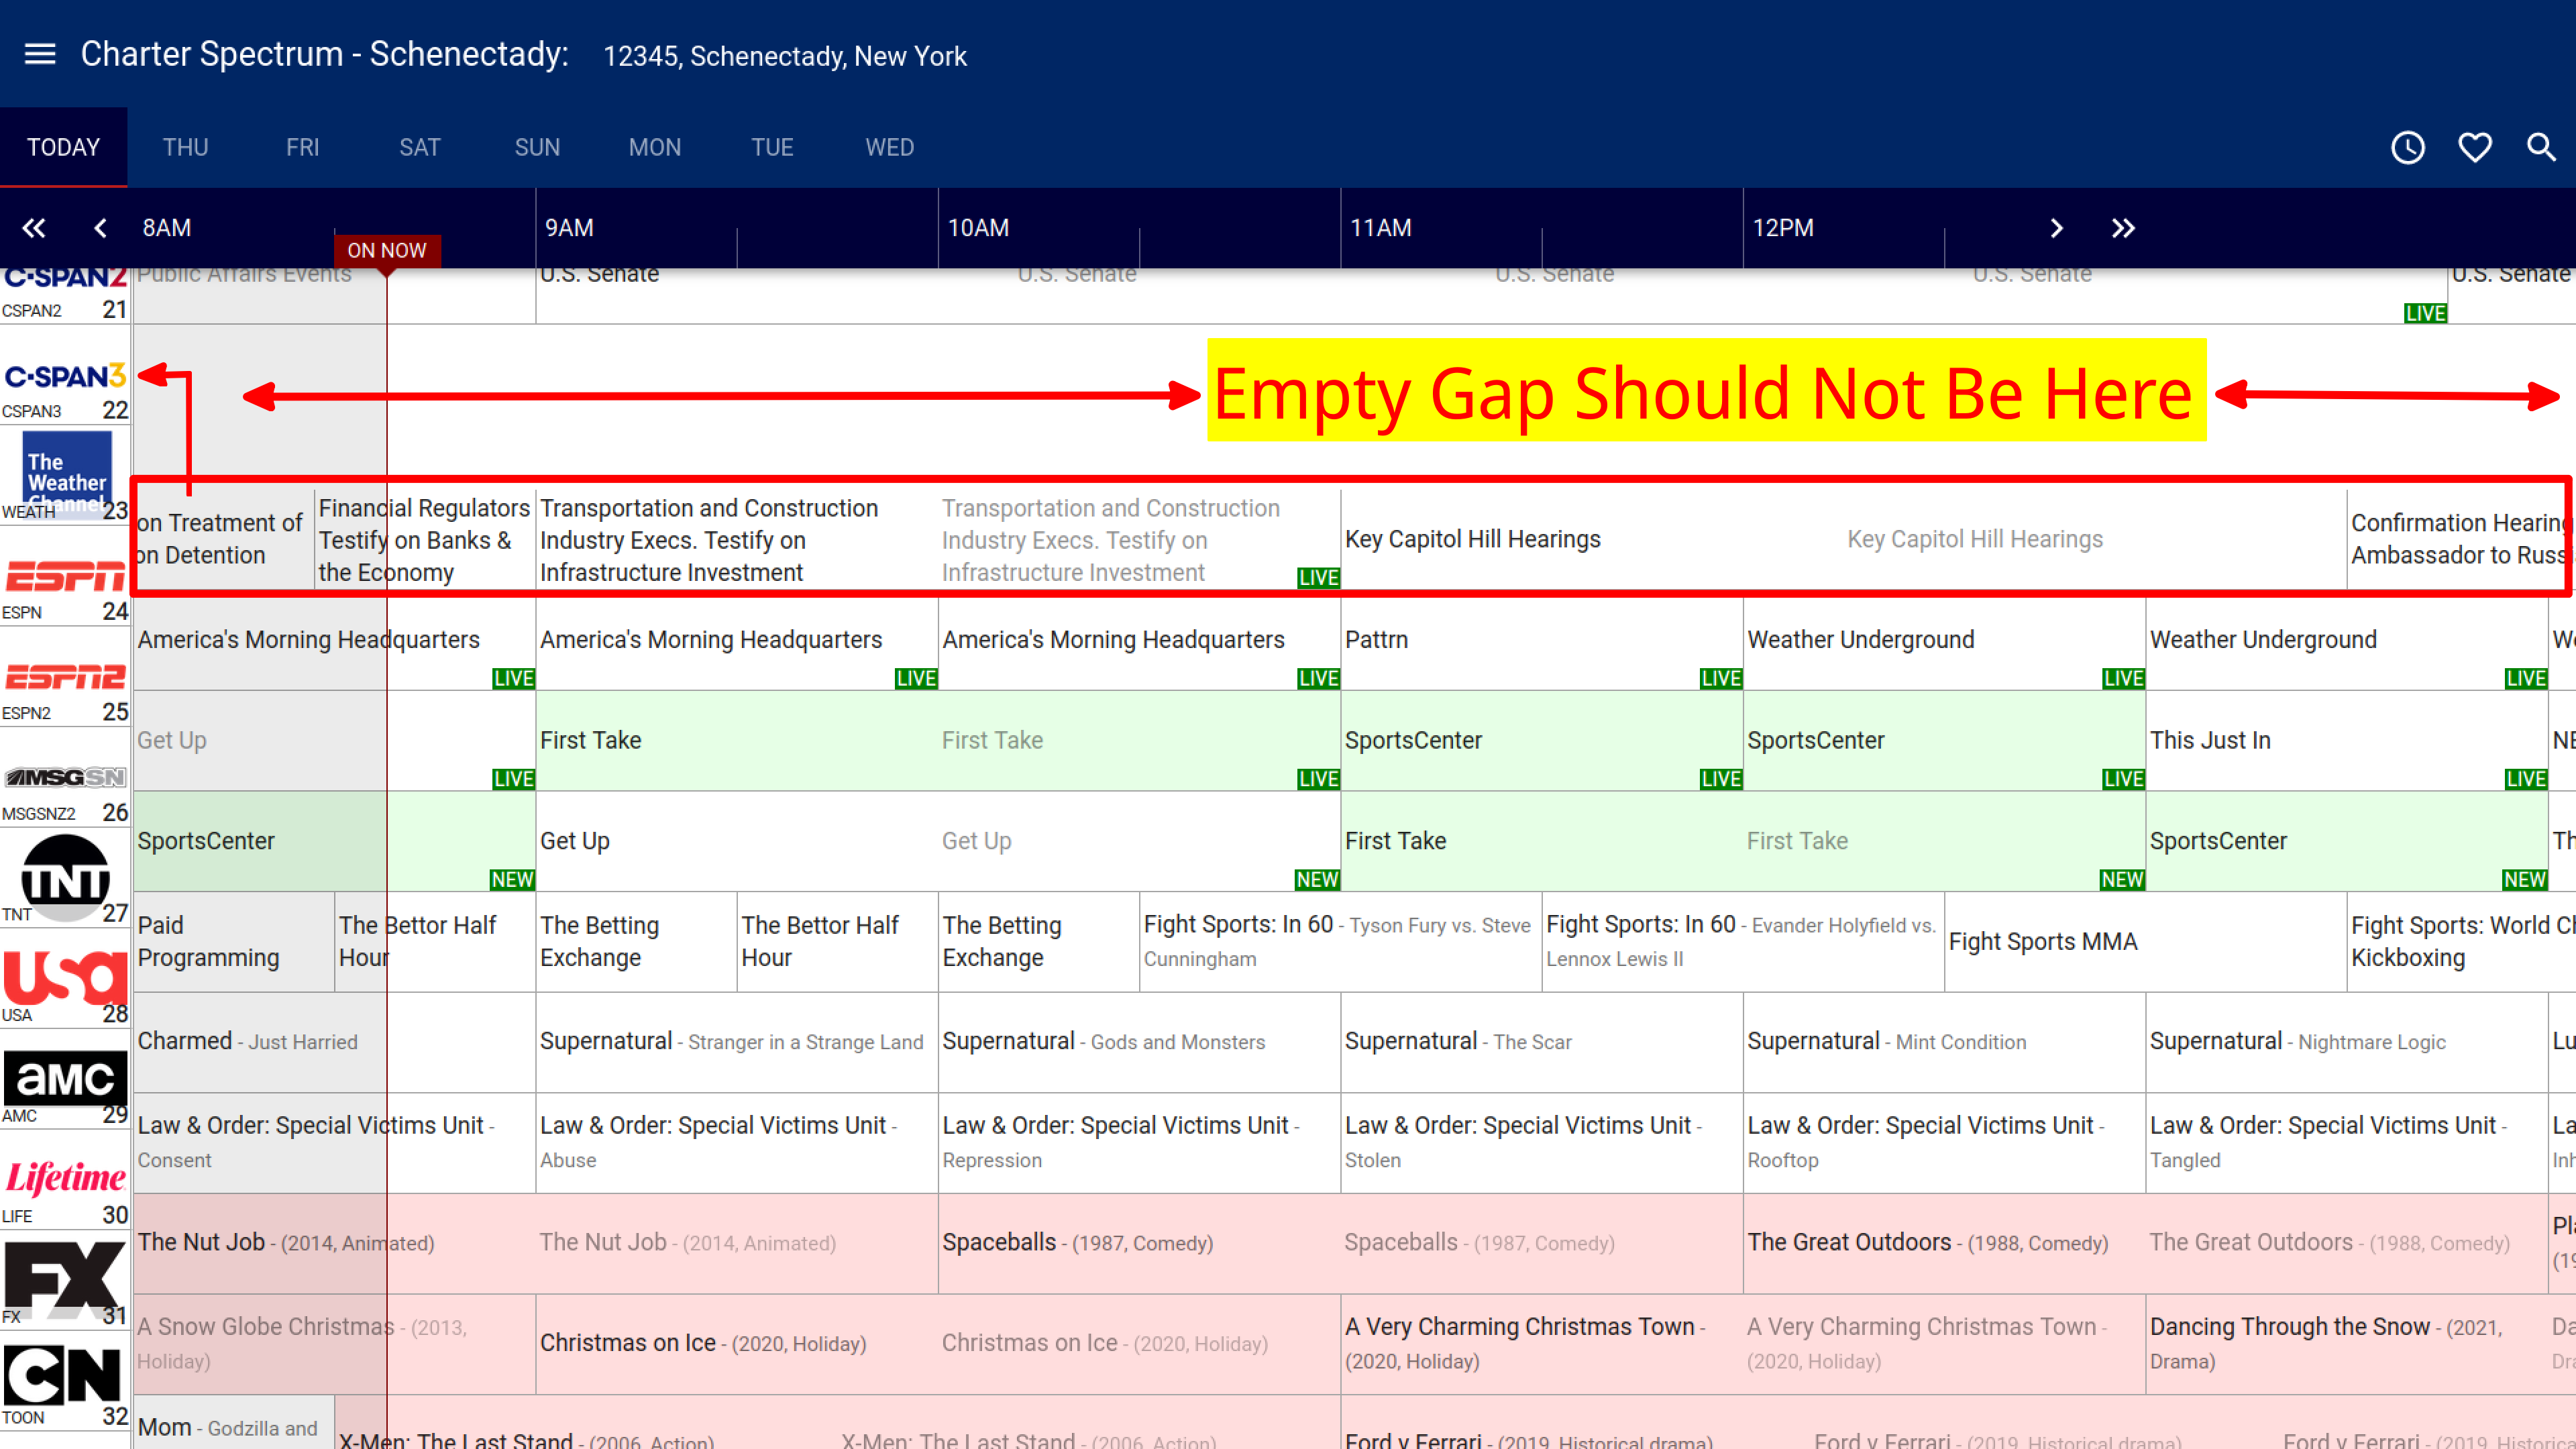Open the hamburger menu
2576x1449 pixels.
click(40, 54)
